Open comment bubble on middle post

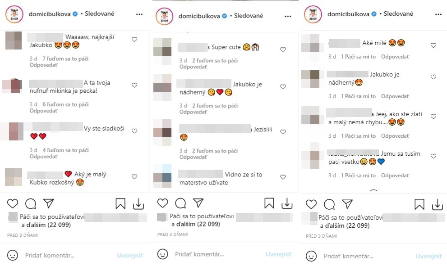[180, 203]
